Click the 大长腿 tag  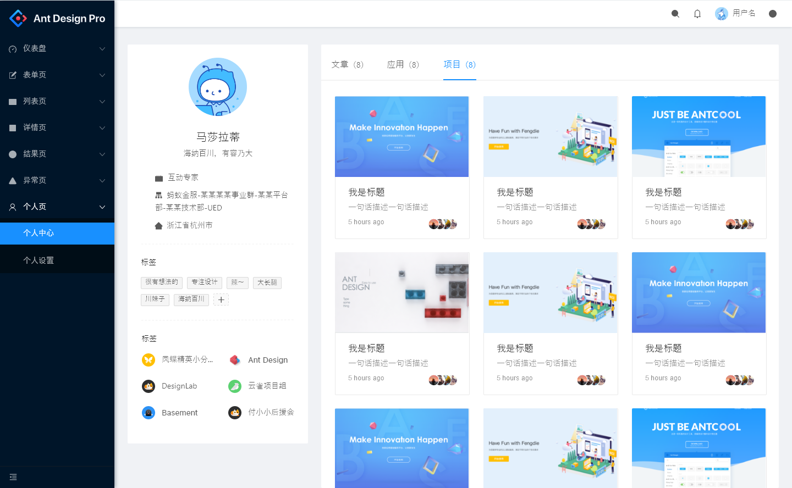[x=267, y=282]
